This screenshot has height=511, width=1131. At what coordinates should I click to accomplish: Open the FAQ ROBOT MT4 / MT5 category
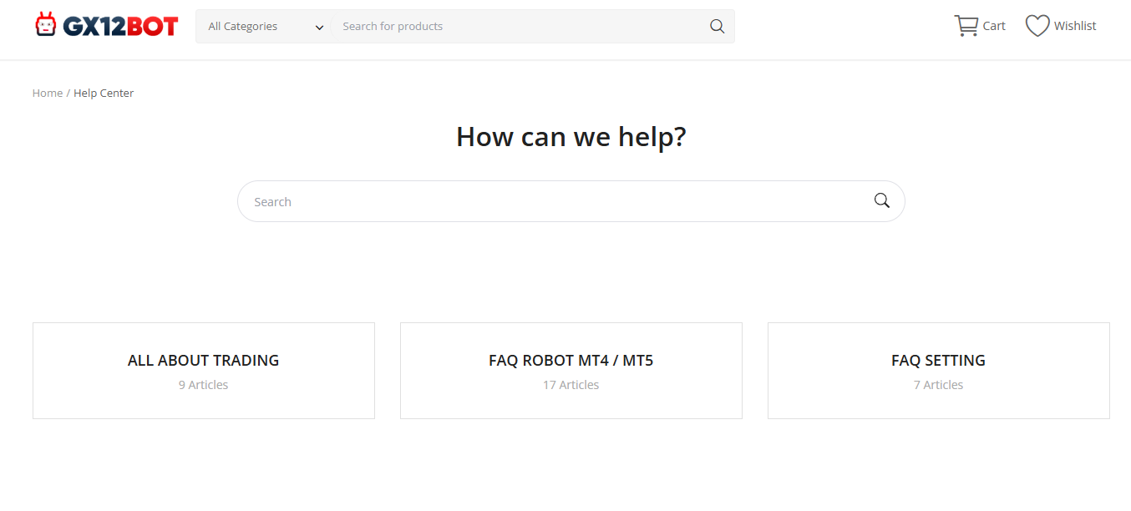pos(571,361)
